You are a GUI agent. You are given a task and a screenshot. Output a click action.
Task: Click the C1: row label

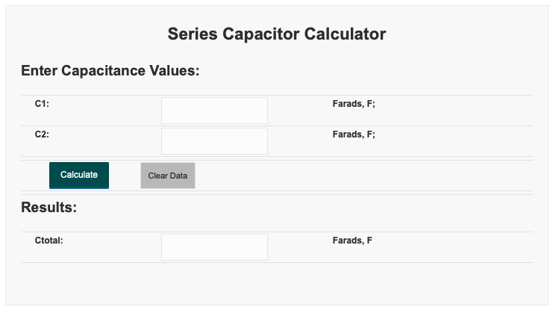[42, 104]
